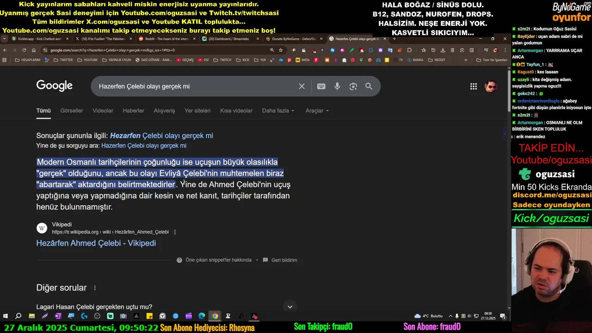Open TWITTER bookmark folder
This screenshot has height=333, width=592.
click(x=63, y=60)
